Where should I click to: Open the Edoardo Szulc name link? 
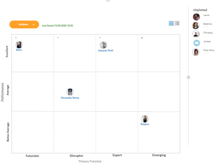pyautogui.click(x=106, y=51)
